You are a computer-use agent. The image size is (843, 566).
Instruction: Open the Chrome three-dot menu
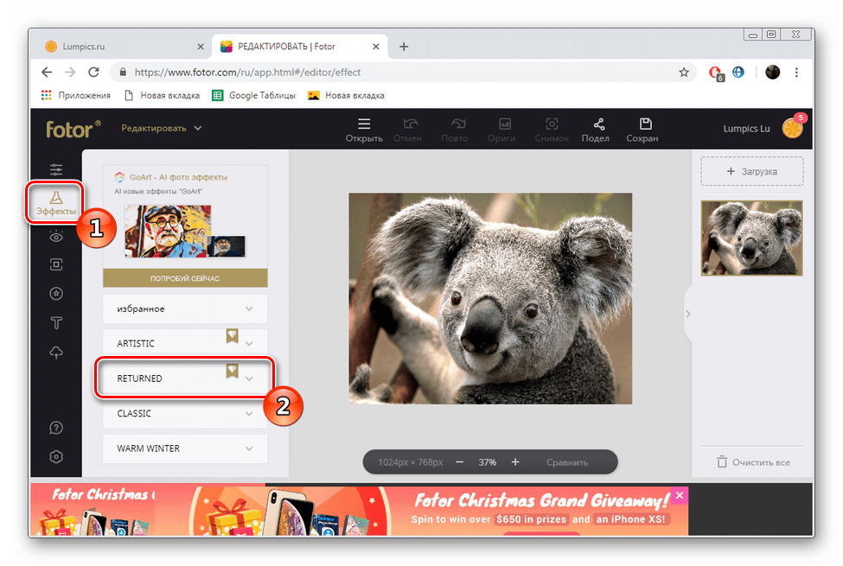coord(797,72)
